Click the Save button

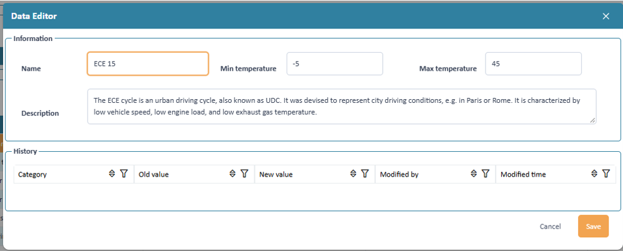[x=593, y=226]
